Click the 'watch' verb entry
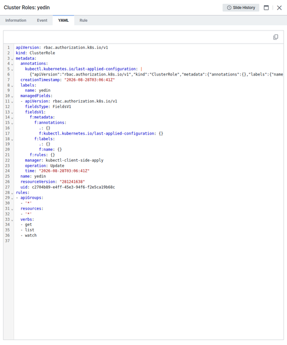This screenshot has width=287, height=345. (31, 235)
